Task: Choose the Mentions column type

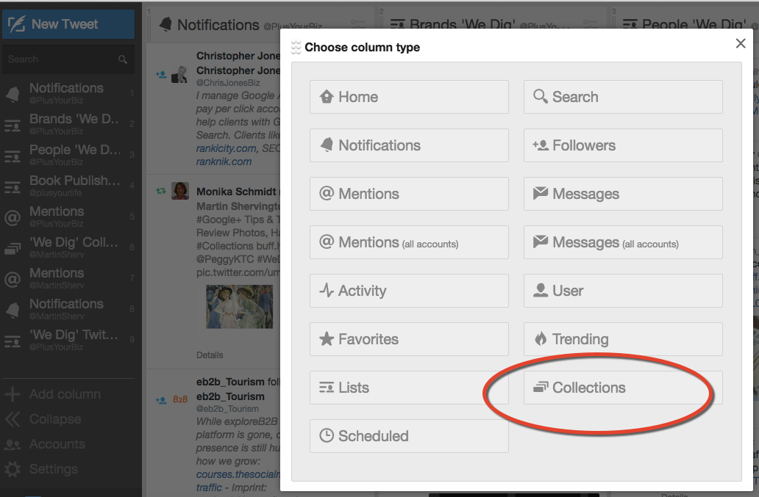Action: tap(409, 194)
